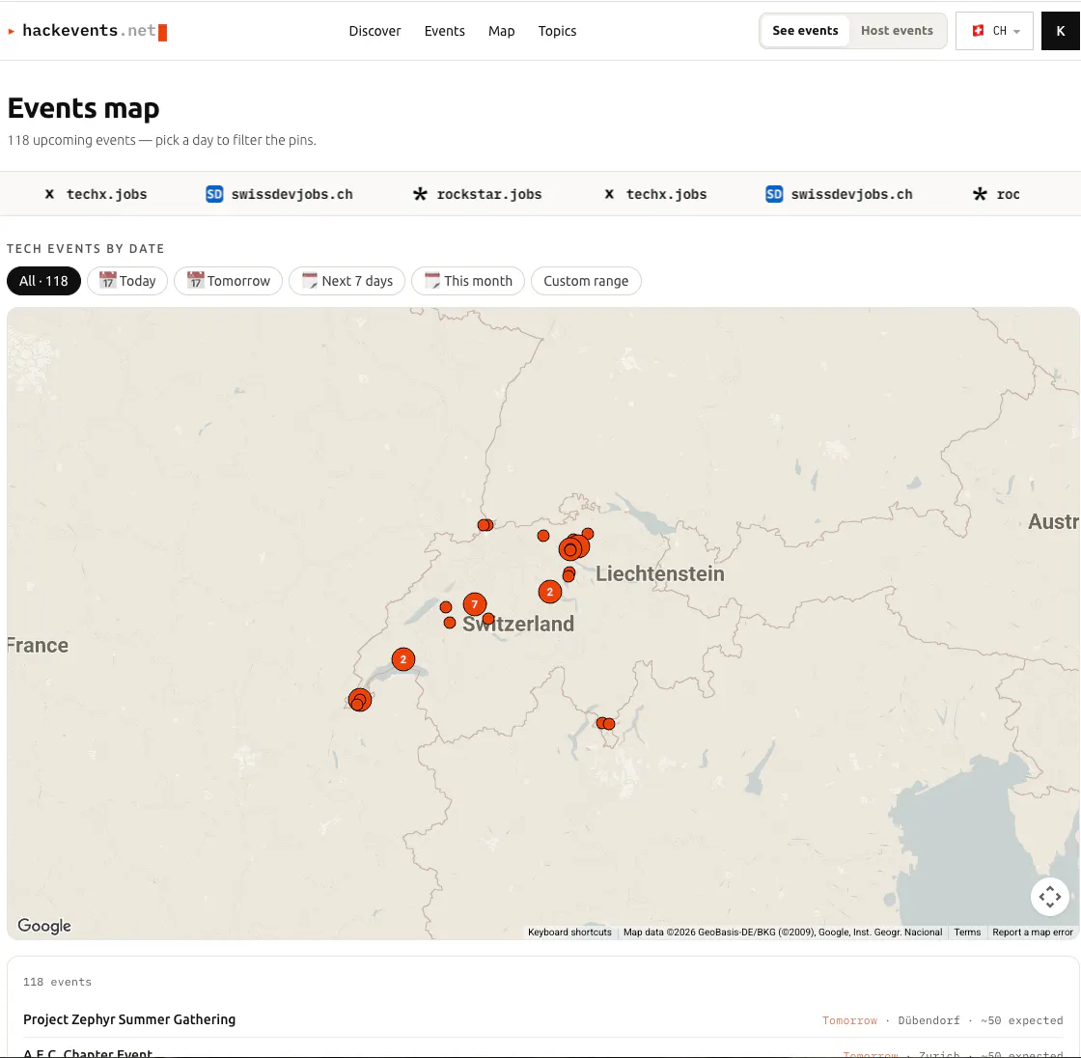Click the cluster pin labeled 2 near Liechtenstein

(549, 592)
